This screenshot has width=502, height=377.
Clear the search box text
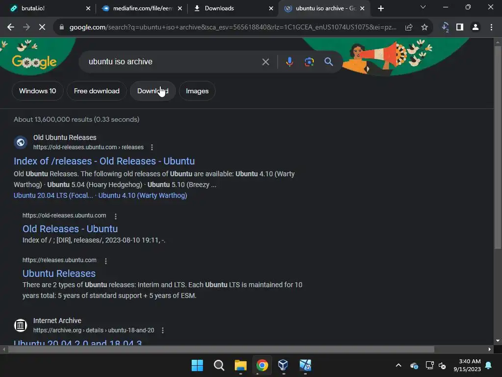[x=265, y=62]
